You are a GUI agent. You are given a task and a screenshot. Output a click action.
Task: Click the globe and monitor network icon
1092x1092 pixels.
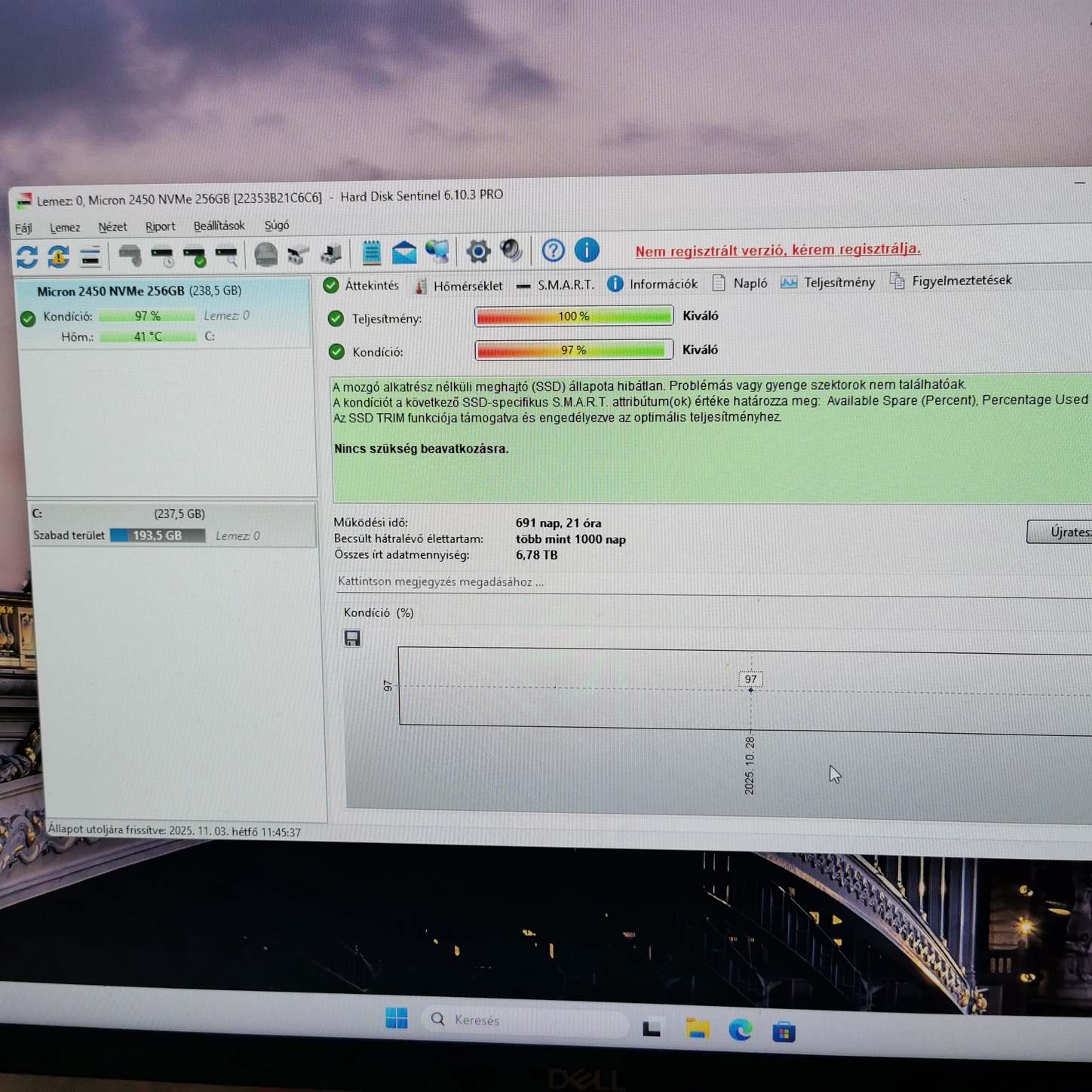click(x=437, y=252)
